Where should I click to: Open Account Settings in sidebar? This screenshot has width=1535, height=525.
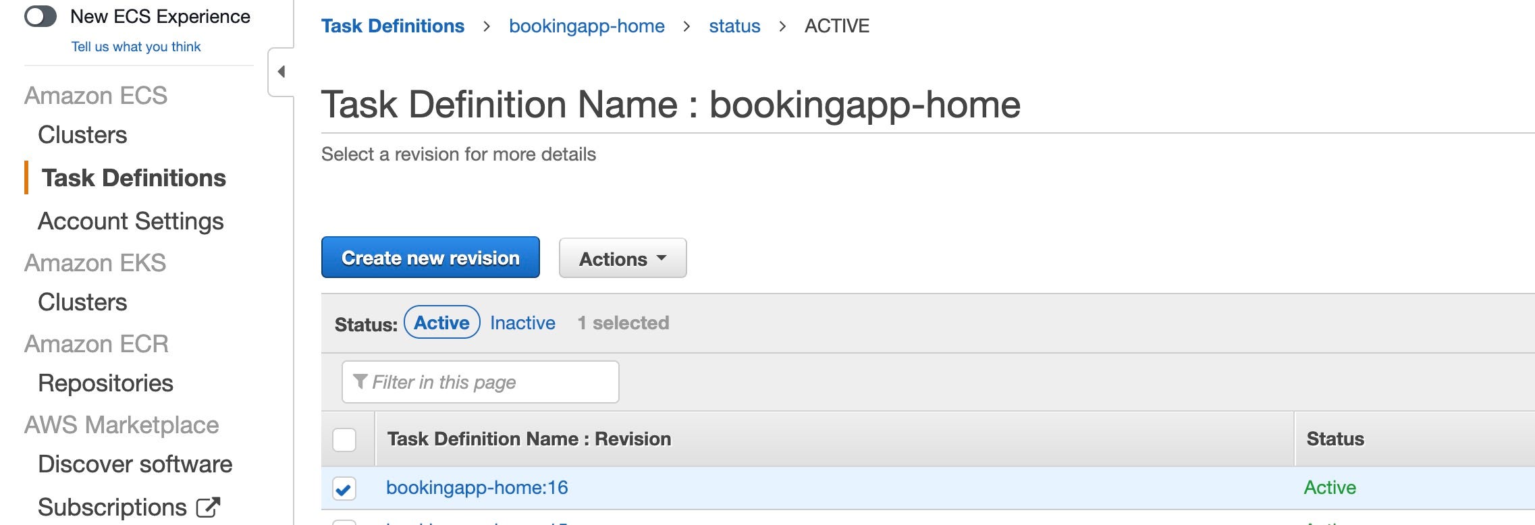point(130,221)
